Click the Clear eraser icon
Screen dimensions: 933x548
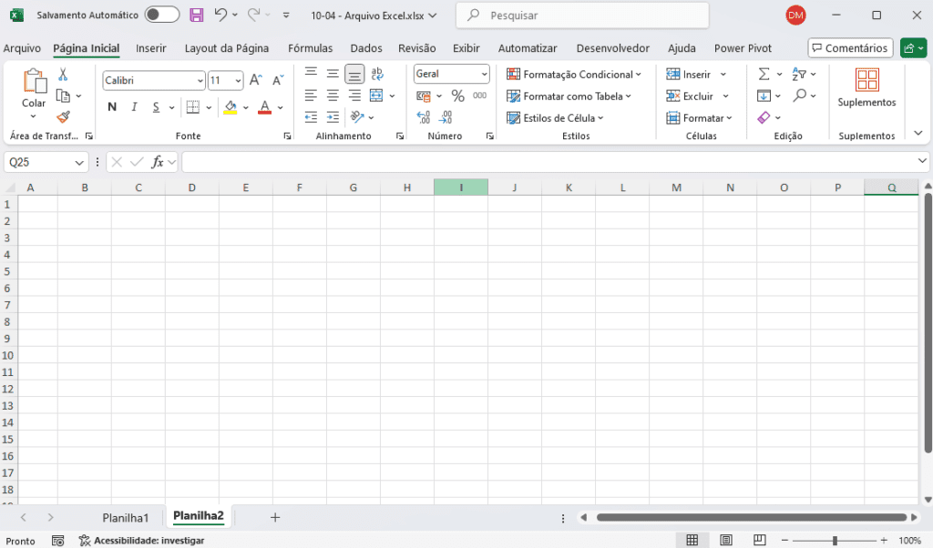coord(764,117)
